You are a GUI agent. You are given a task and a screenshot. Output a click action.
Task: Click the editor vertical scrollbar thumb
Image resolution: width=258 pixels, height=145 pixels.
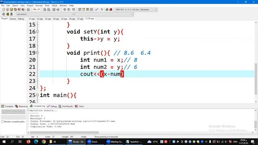[256, 79]
